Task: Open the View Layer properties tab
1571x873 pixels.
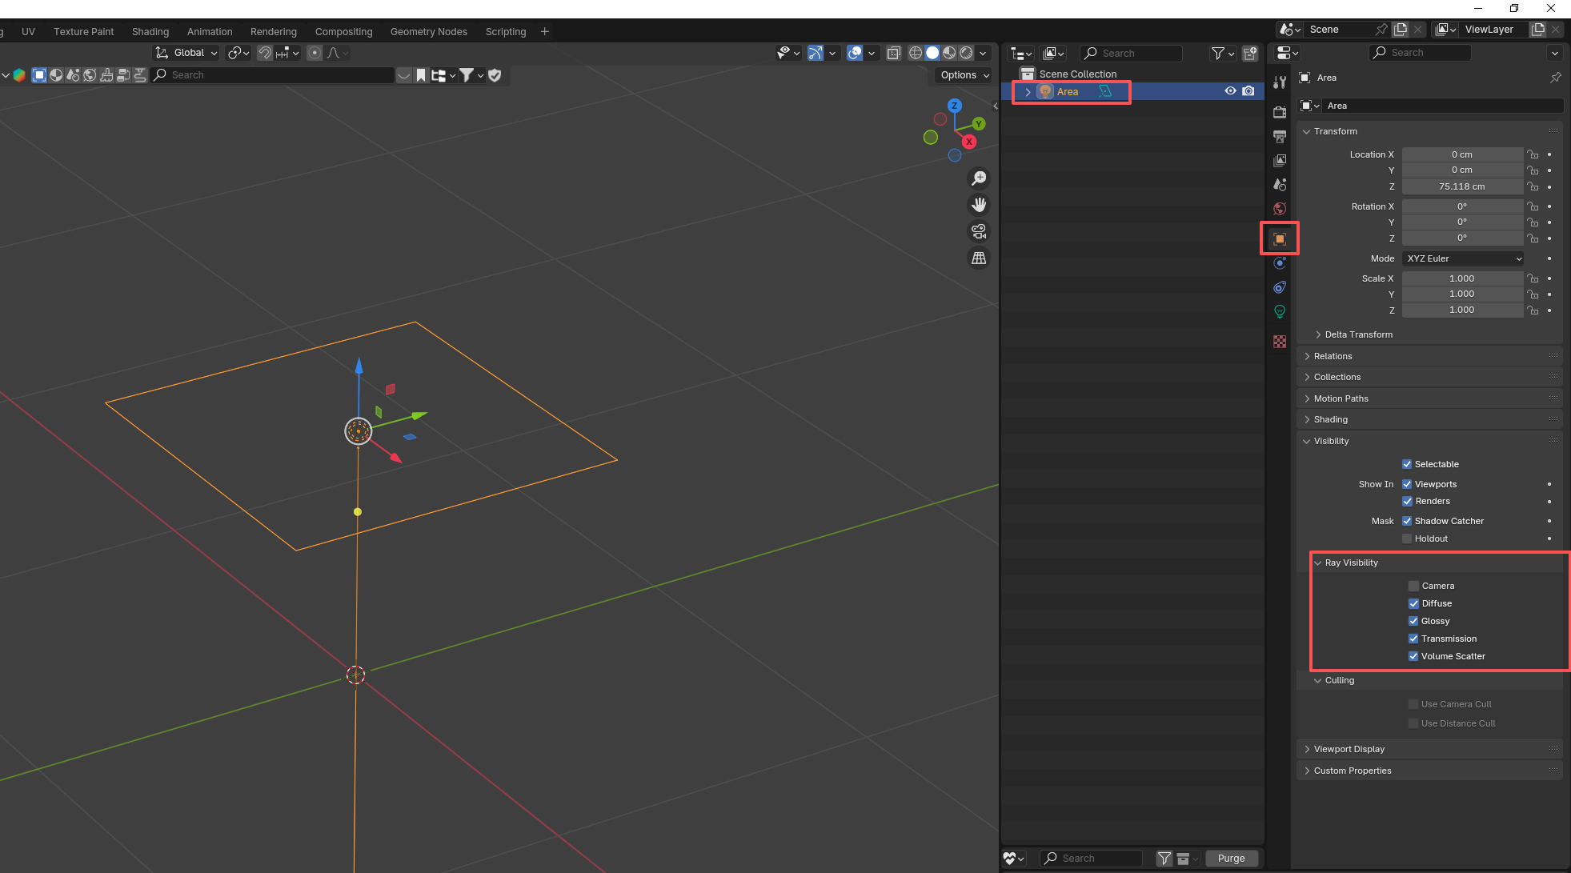Action: [1280, 161]
